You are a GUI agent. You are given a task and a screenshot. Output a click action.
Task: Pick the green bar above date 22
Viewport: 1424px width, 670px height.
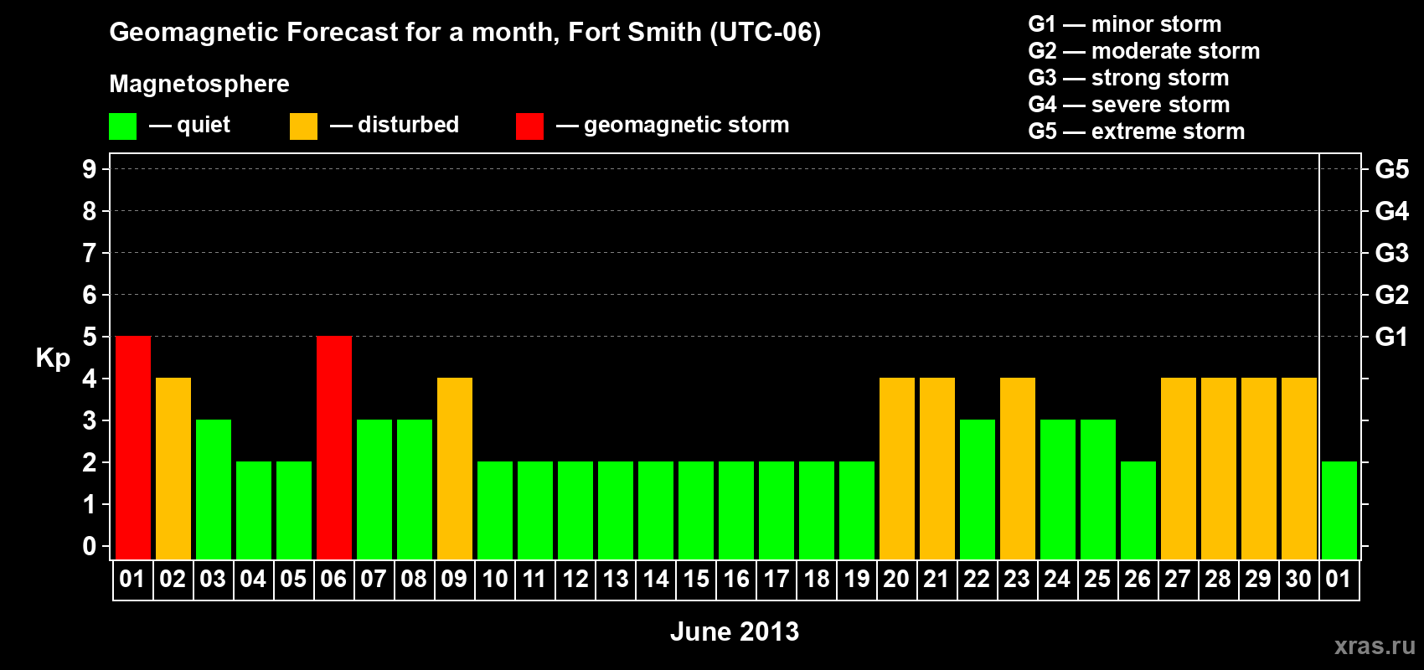(x=978, y=490)
